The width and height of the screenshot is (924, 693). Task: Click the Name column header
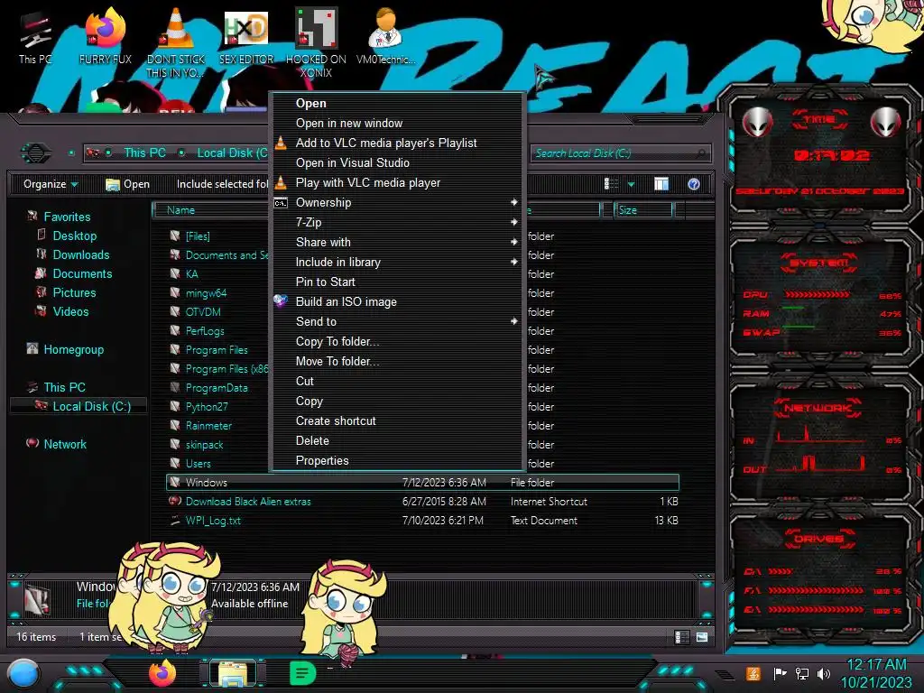click(x=210, y=209)
